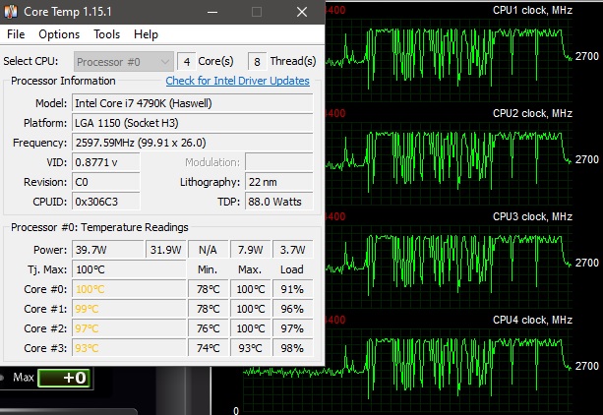
Task: Click the empty Modulation field
Action: pos(278,162)
